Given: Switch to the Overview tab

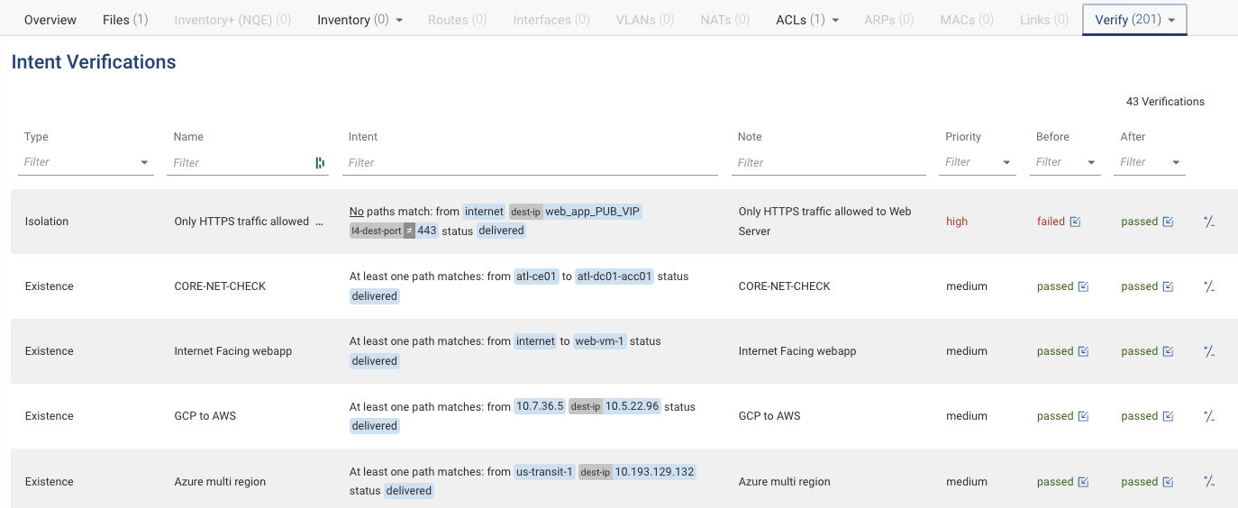Looking at the screenshot, I should [50, 19].
